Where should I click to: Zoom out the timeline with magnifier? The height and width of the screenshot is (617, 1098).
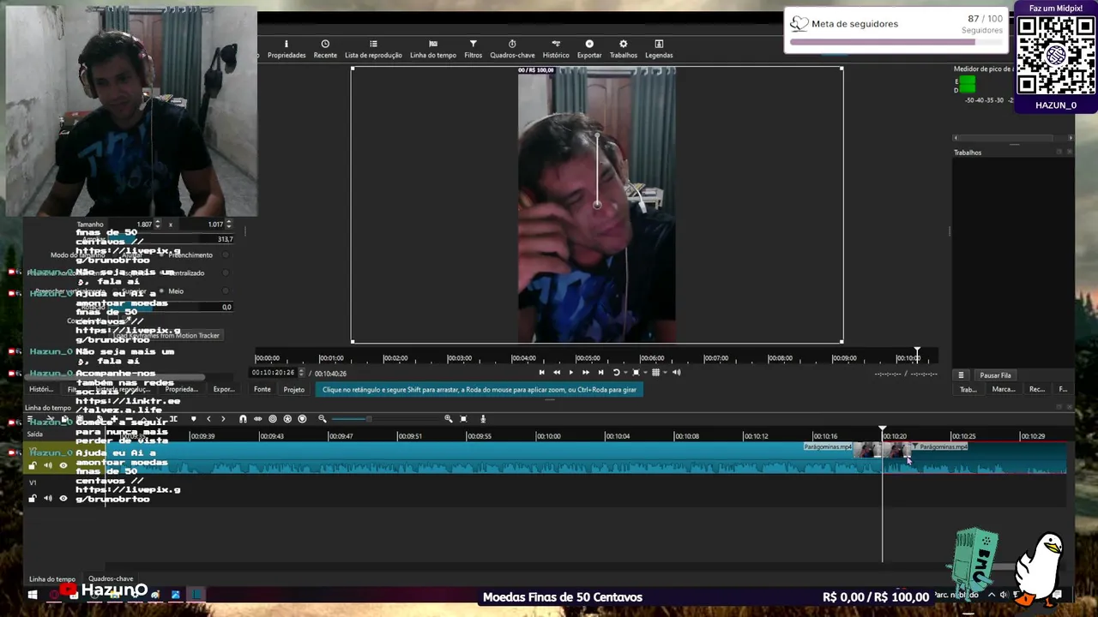point(322,418)
